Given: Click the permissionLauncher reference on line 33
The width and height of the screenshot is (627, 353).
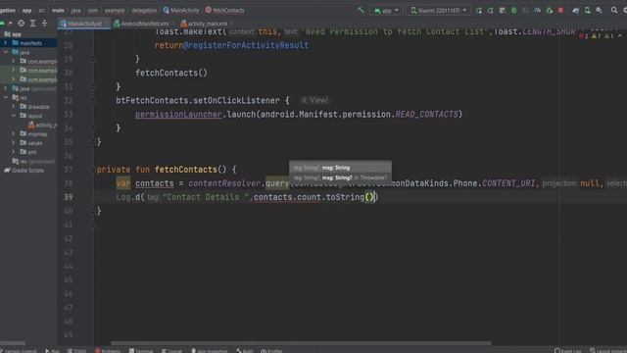Looking at the screenshot, I should [178, 115].
